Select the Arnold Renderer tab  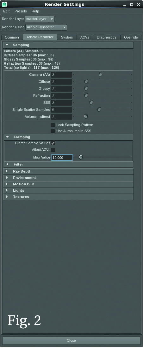(40, 37)
